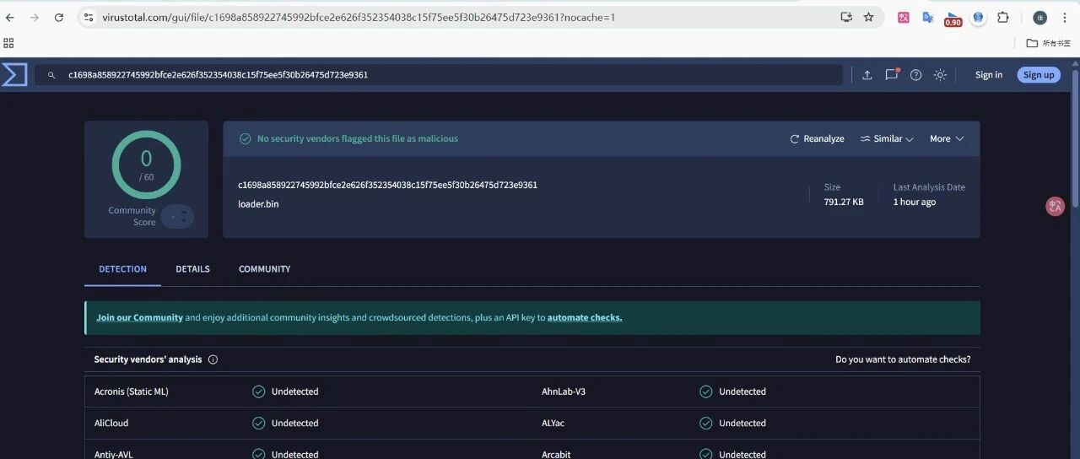
Task: Click the file hash text in summary panel
Action: (387, 185)
